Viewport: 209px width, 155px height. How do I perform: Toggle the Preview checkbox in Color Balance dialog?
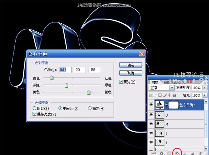coord(121,82)
